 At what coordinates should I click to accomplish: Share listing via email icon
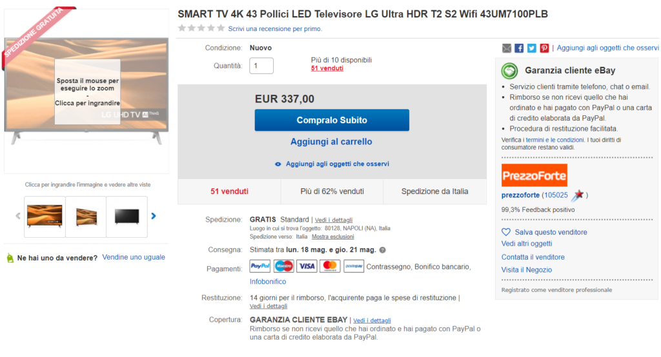507,48
